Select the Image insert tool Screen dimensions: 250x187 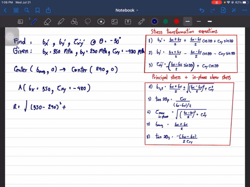tap(115, 22)
